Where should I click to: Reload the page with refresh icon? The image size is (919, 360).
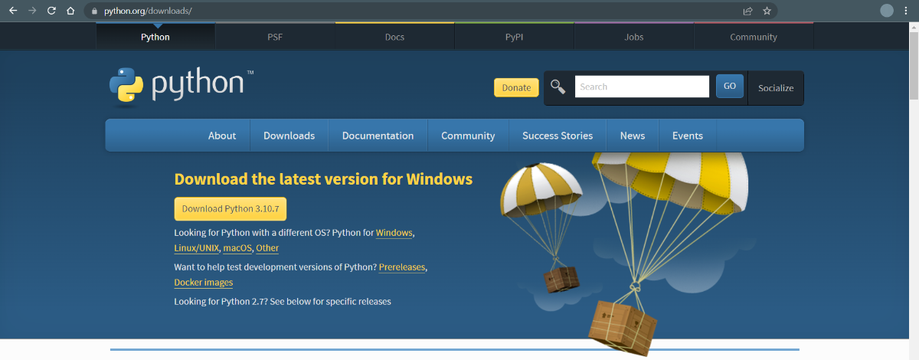pyautogui.click(x=51, y=11)
